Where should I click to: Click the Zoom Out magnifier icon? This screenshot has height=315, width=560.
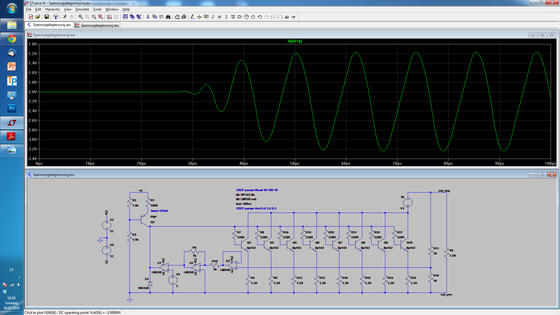pyautogui.click(x=94, y=17)
